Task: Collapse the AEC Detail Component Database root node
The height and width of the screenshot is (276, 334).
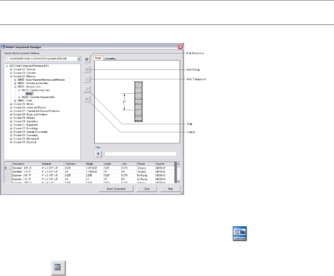Action: coord(7,66)
